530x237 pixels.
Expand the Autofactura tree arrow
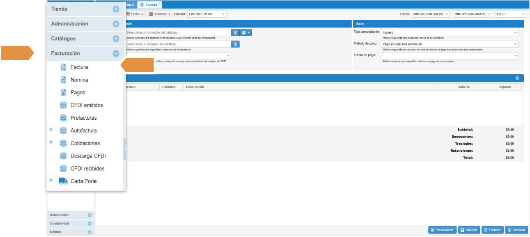tap(51, 130)
